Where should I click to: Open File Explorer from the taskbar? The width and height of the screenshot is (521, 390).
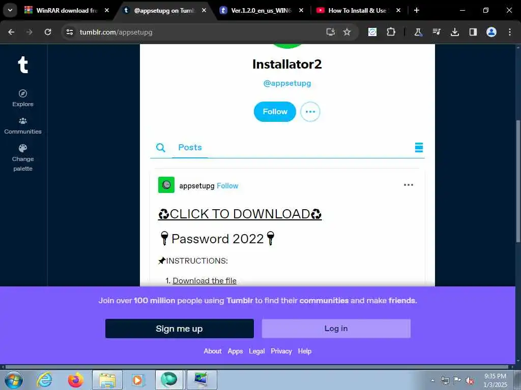[x=107, y=380]
